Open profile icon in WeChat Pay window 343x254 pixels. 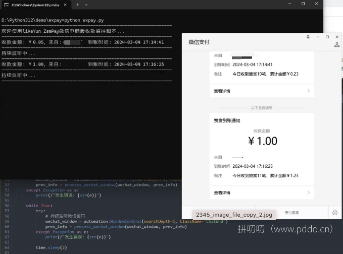337,44
